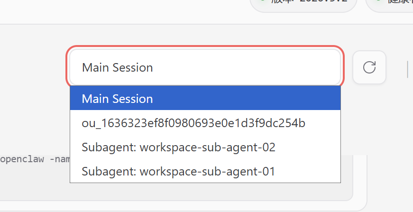The image size is (413, 212).
Task: Select the highlighted Main Session option
Action: (205, 99)
